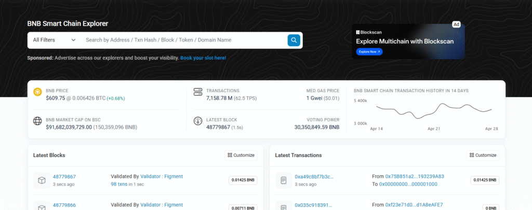The height and width of the screenshot is (210, 532).
Task: Click the 14-day transaction history chart line
Action: point(434,110)
